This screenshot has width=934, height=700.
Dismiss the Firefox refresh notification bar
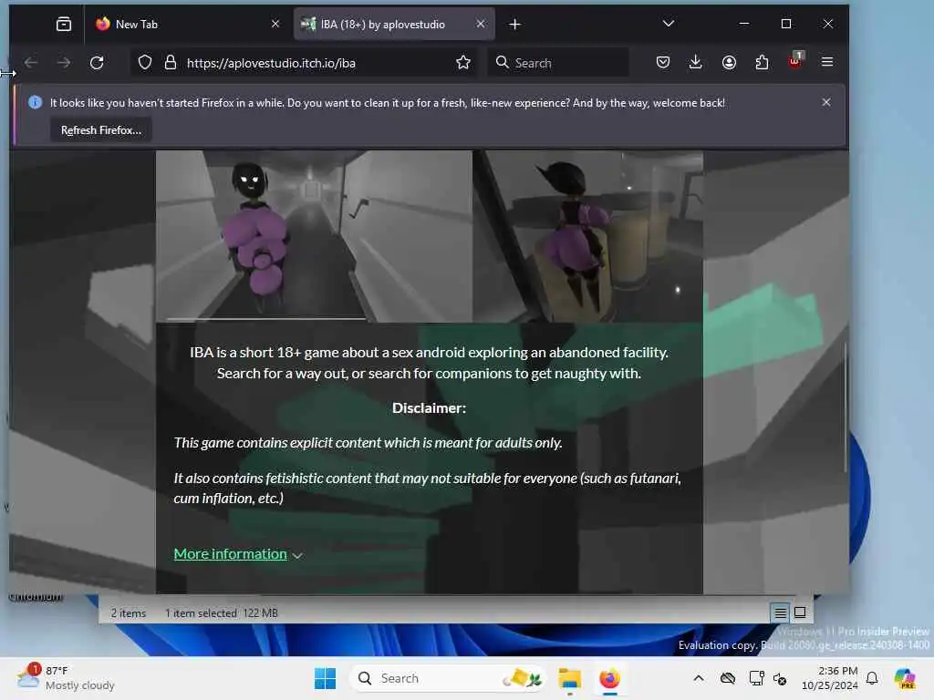point(826,102)
